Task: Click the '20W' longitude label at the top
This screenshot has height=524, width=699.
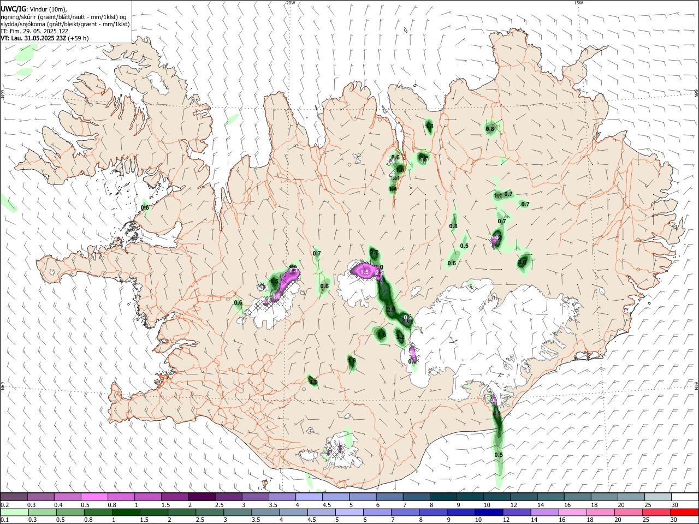Action: coord(291,3)
